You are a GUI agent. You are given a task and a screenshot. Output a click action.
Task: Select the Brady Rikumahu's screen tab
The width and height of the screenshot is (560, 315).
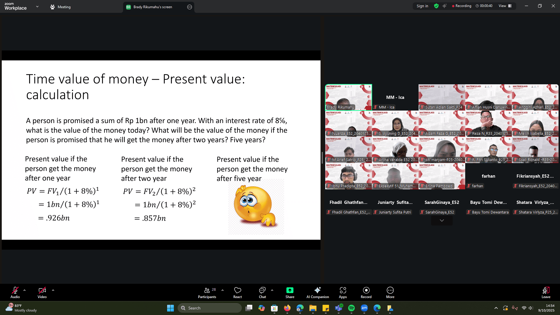[153, 7]
